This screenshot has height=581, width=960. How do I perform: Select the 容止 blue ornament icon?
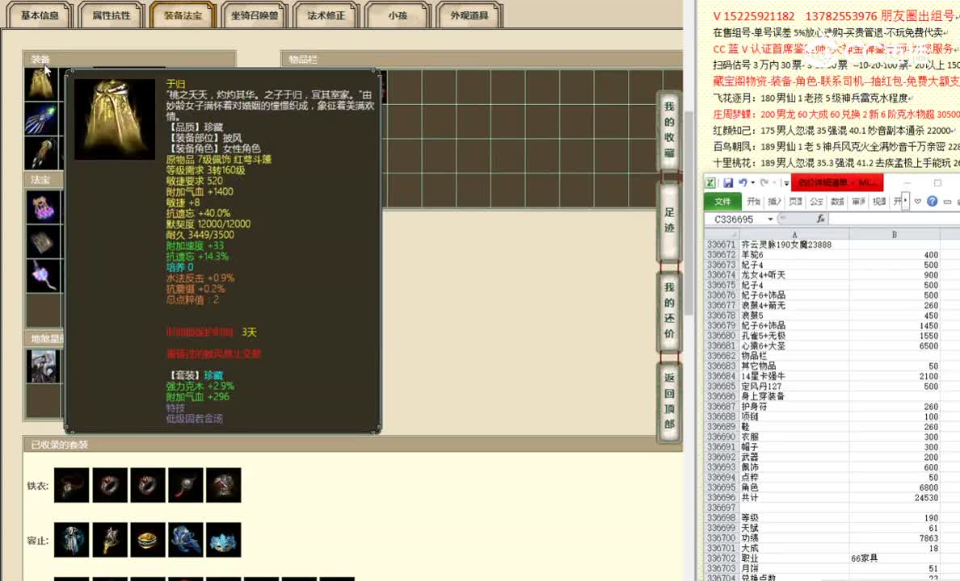coord(186,539)
